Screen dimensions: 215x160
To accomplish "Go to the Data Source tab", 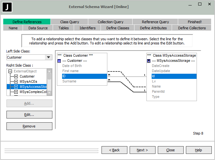I will pyautogui.click(x=38, y=28).
